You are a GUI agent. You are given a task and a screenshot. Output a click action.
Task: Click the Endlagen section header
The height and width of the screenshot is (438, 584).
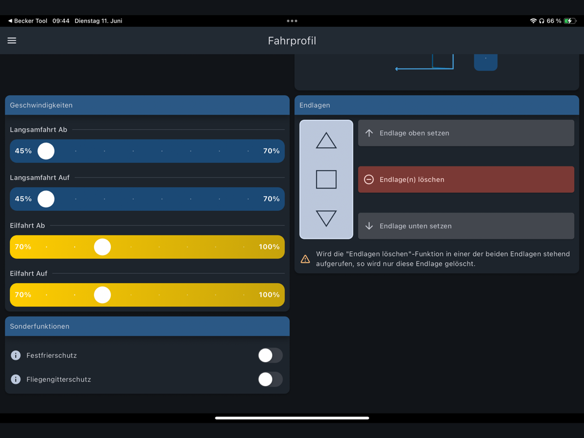pyautogui.click(x=436, y=105)
